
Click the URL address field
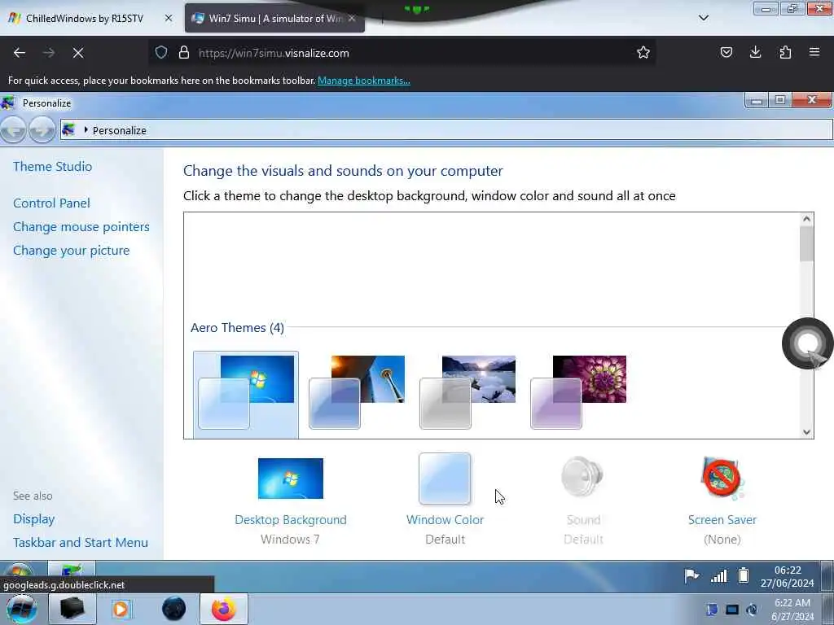point(402,53)
